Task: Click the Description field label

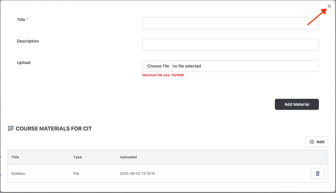Action: (28, 41)
